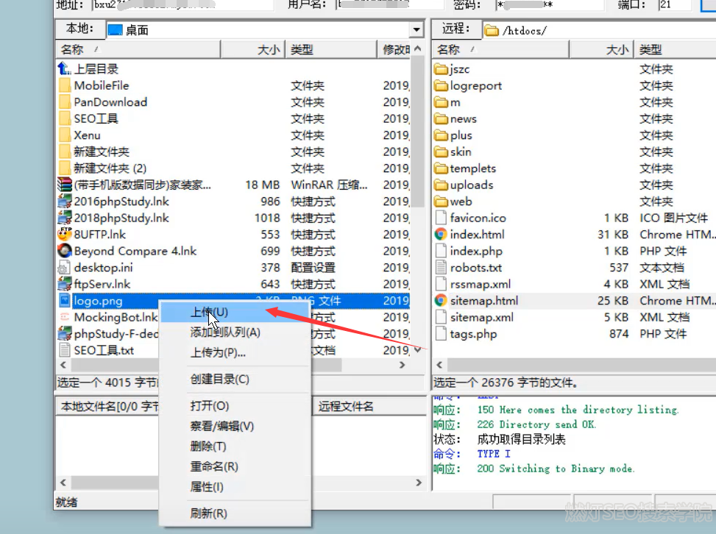Image resolution: width=716 pixels, height=534 pixels.
Task: Select the templets folder in remote list
Action: pyautogui.click(x=473, y=168)
